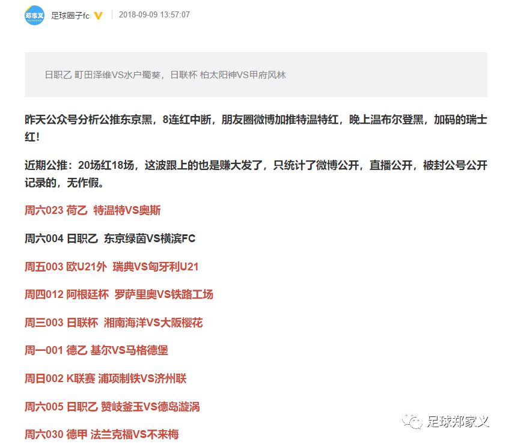The height and width of the screenshot is (444, 506).
Task: Open the 周六023 荷乙 特温特VS奥斯 link
Action: 94,210
